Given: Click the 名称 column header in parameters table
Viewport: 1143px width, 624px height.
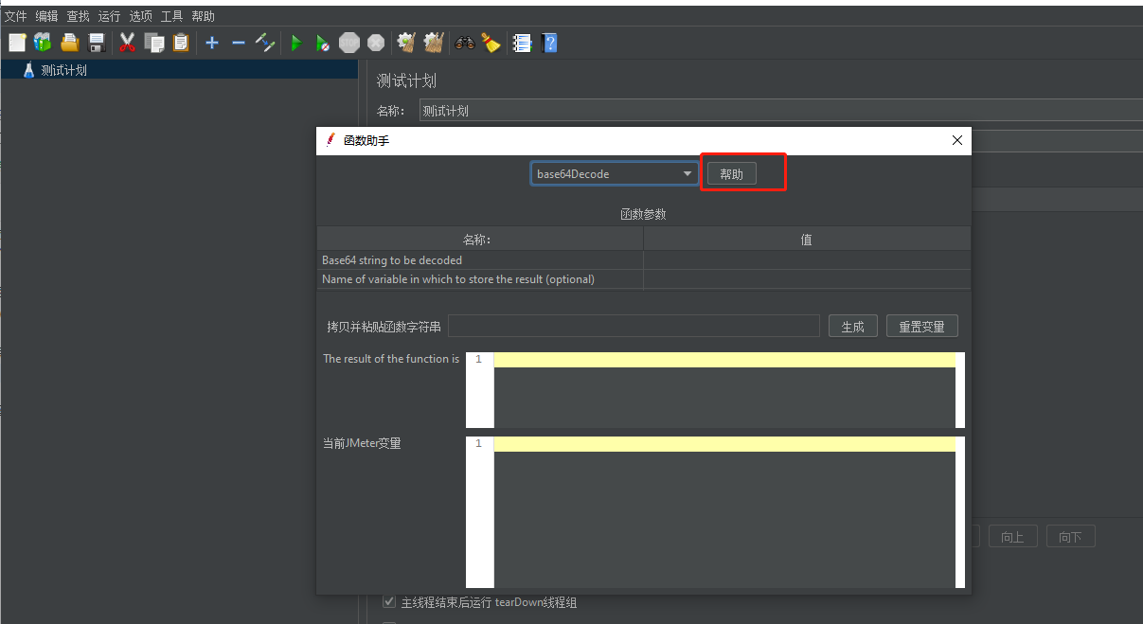Looking at the screenshot, I should point(480,241).
